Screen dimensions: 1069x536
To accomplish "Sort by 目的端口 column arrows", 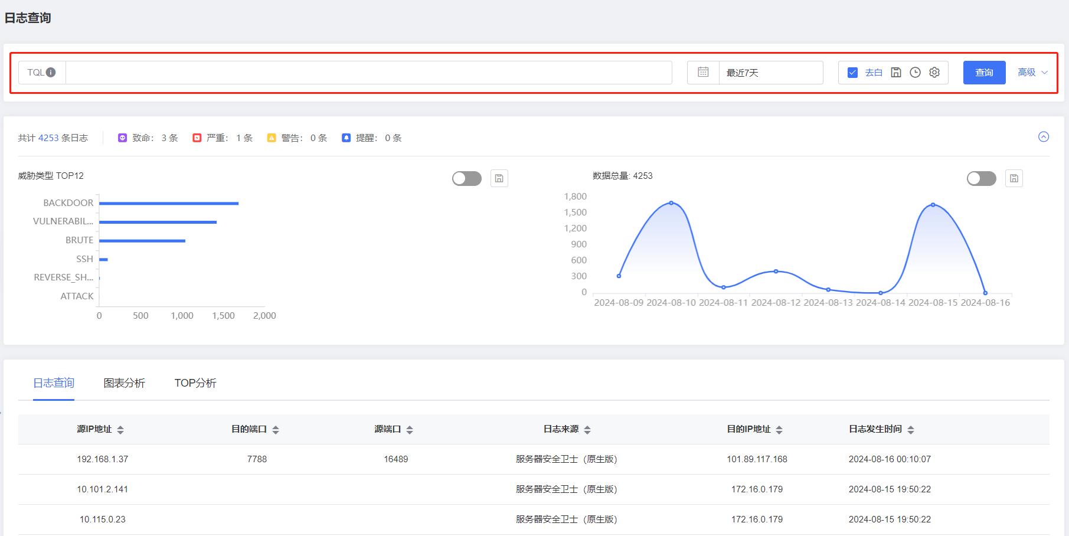I will (276, 430).
